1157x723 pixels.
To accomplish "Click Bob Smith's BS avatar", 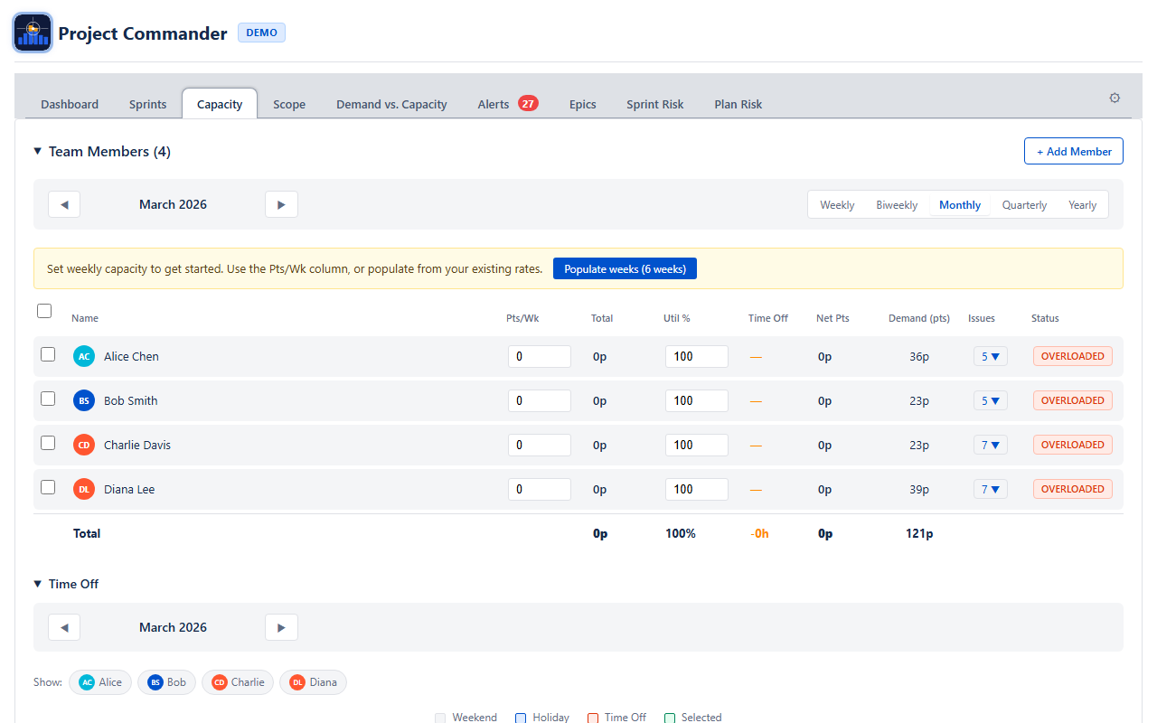I will point(83,400).
